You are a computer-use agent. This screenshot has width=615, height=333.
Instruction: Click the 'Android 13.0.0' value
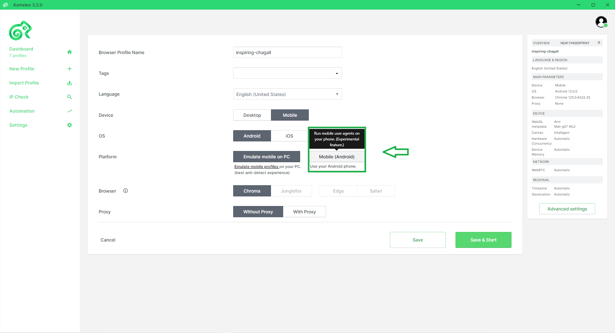tap(566, 91)
